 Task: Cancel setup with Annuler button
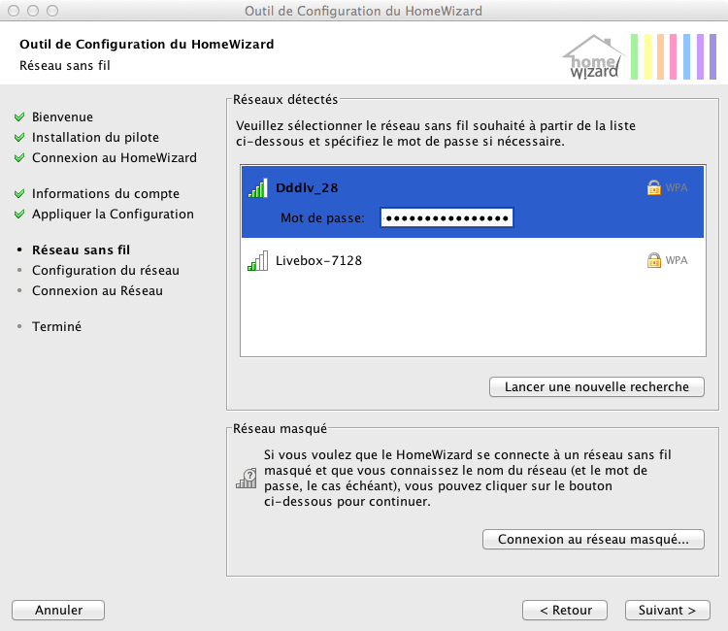58,610
